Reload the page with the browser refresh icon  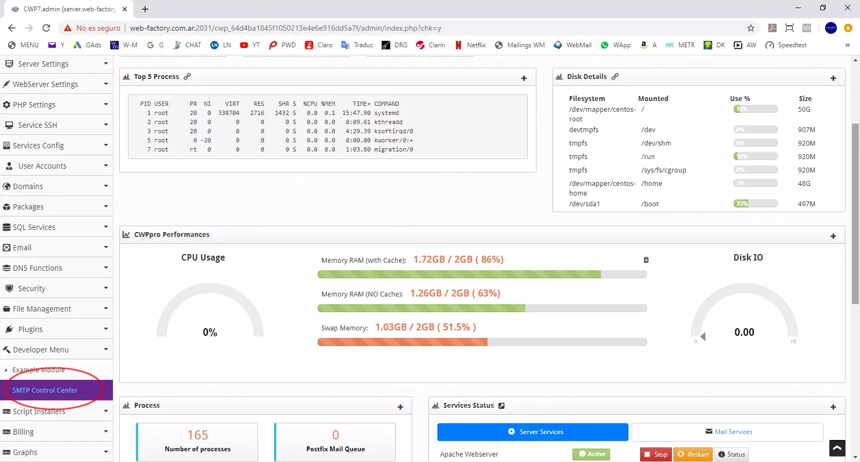click(x=46, y=28)
